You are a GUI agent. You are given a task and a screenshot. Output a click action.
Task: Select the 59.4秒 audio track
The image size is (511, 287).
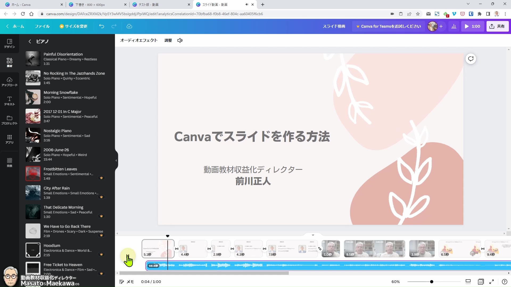tap(328, 265)
